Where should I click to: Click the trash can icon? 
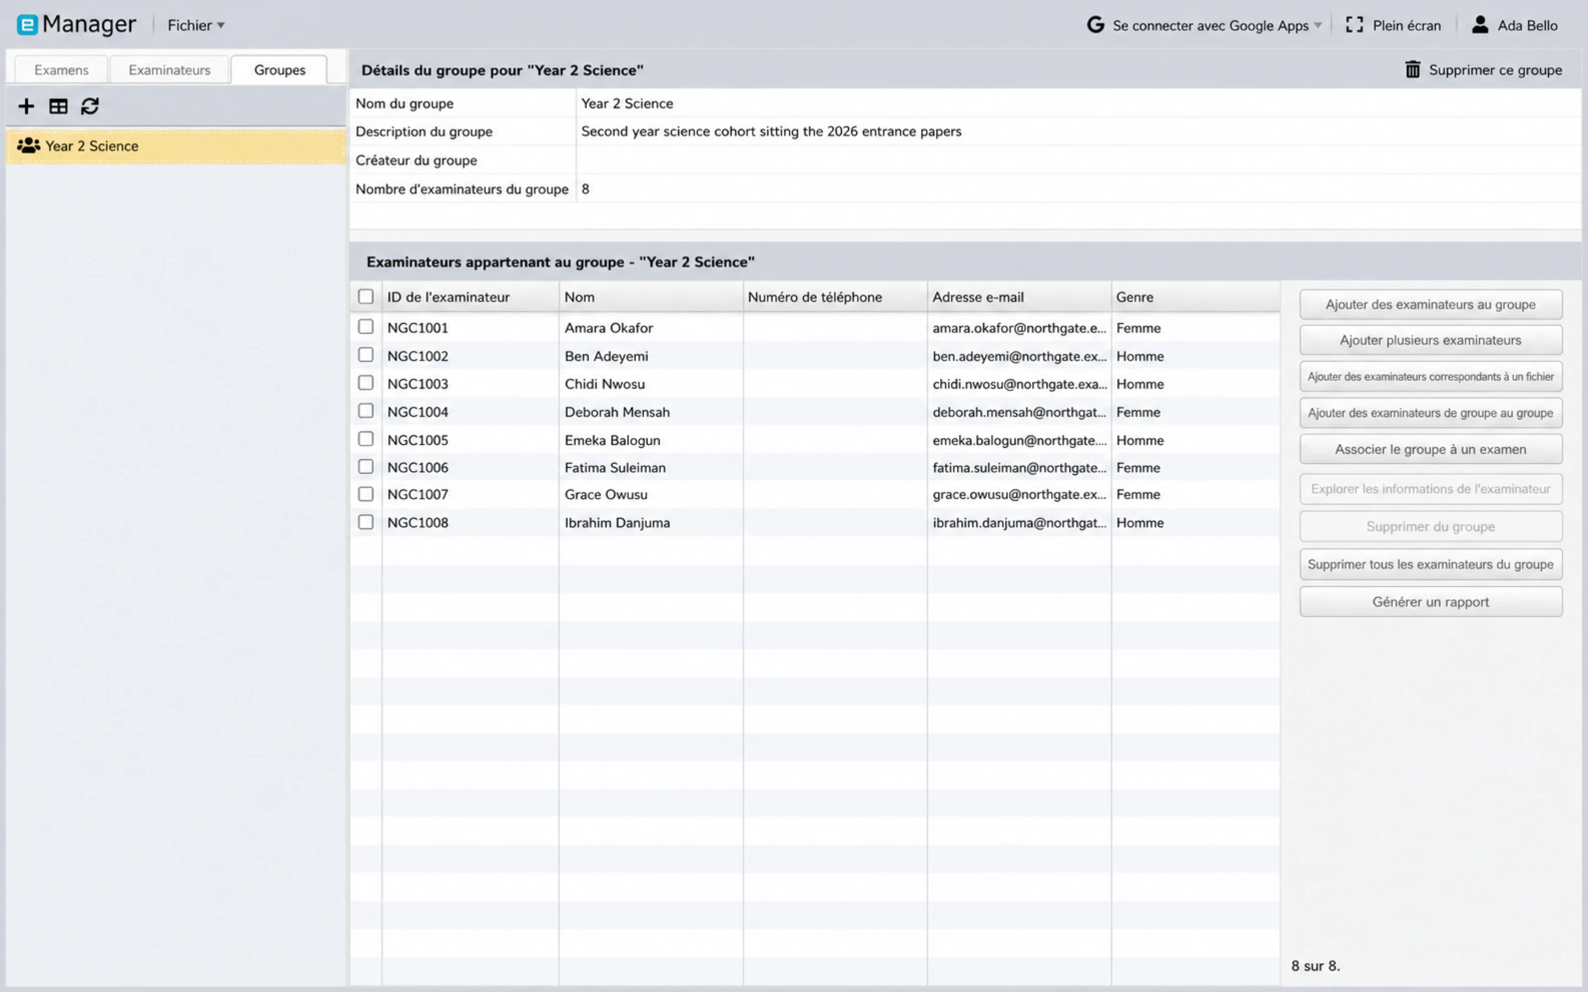point(1413,69)
